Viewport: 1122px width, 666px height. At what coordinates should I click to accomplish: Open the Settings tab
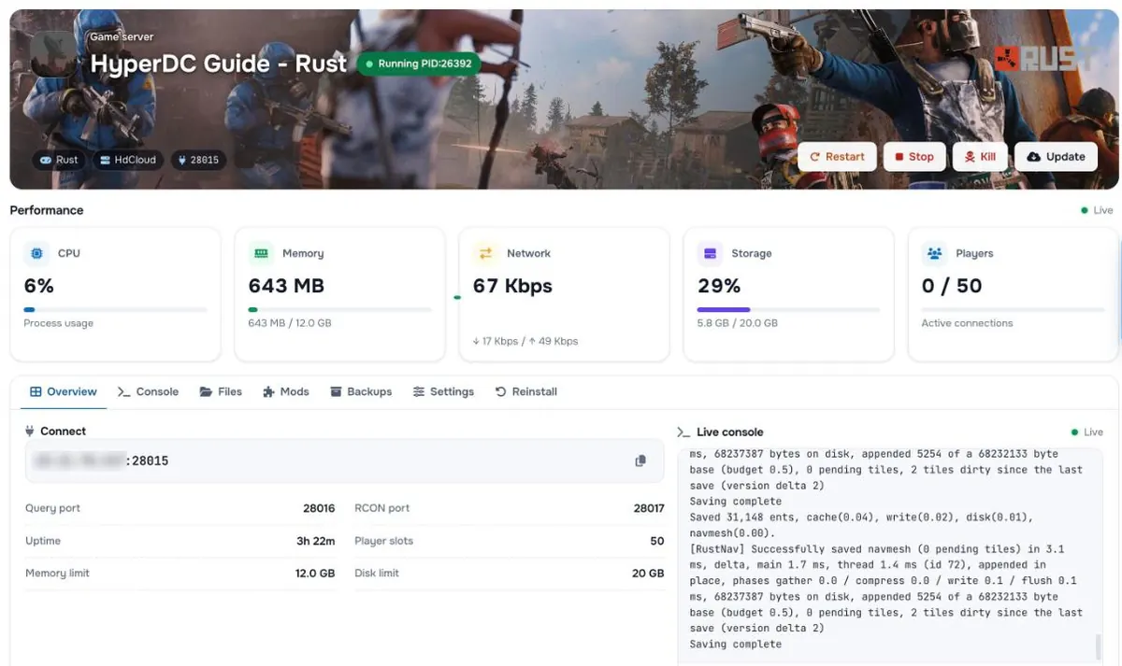tap(443, 391)
